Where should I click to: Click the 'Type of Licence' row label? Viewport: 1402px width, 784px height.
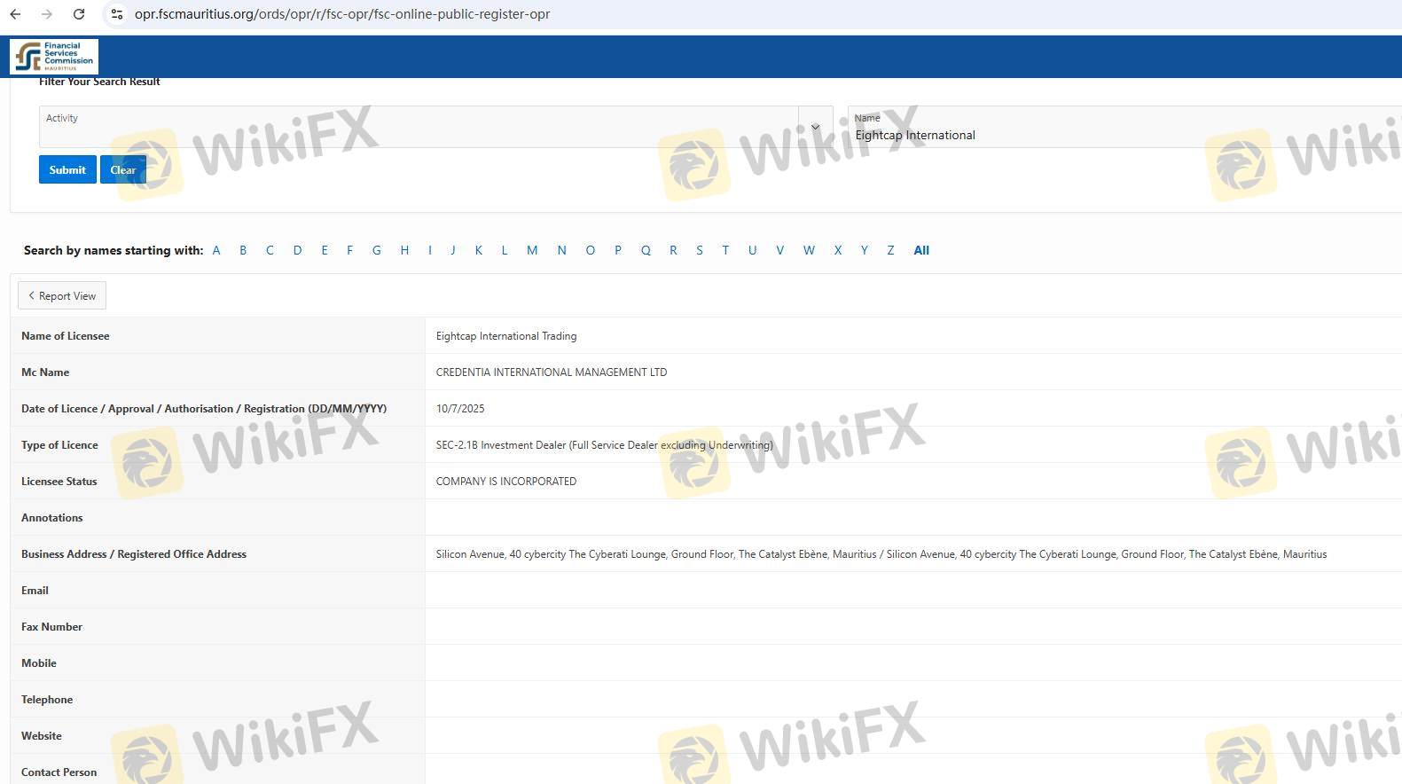tap(59, 445)
